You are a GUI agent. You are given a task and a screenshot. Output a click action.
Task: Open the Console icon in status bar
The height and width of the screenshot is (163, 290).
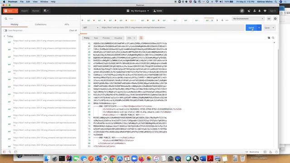[x=15, y=152]
